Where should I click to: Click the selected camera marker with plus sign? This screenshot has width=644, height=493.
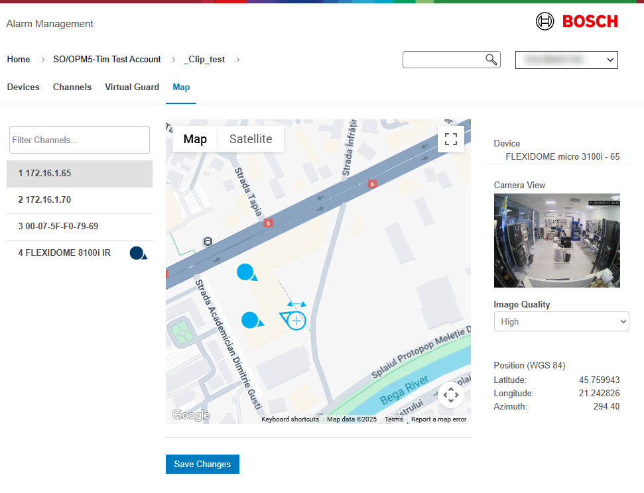point(296,321)
